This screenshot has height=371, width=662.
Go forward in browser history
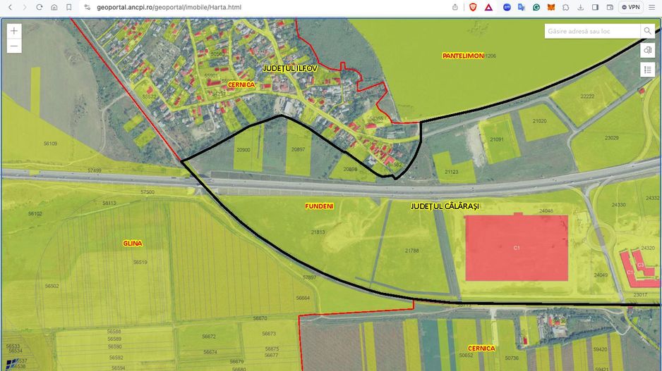pyautogui.click(x=25, y=7)
